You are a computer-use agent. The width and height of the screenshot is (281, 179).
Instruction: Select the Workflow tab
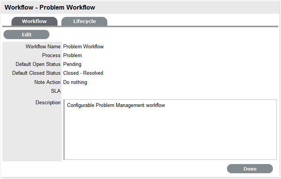point(34,21)
